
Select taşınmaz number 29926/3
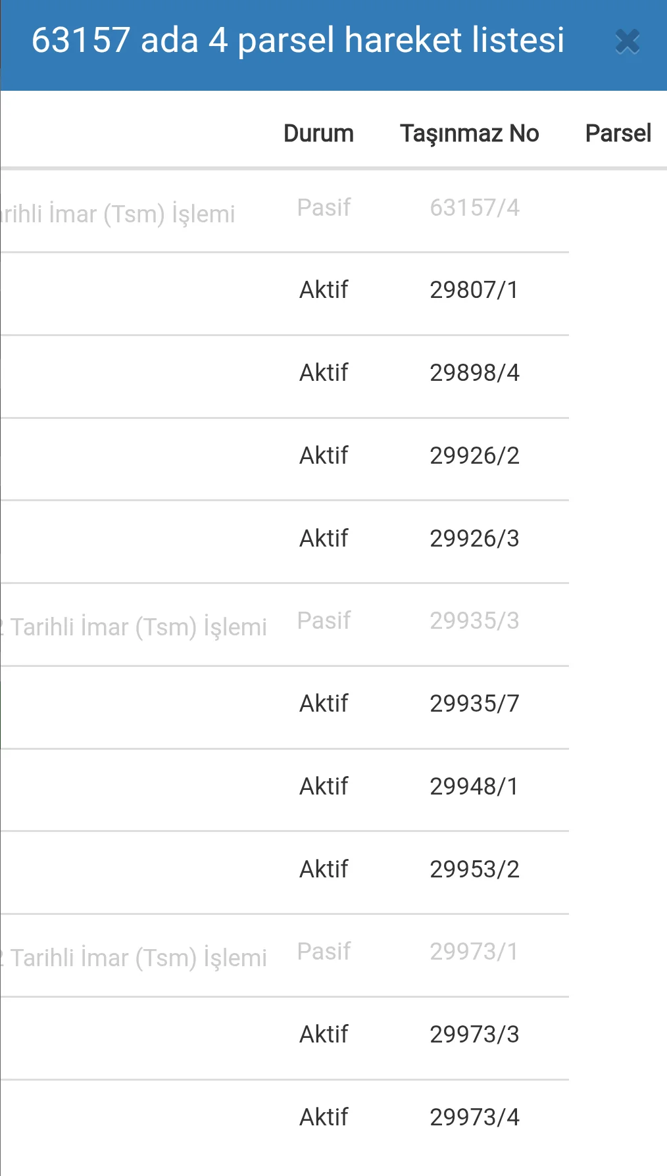[474, 539]
